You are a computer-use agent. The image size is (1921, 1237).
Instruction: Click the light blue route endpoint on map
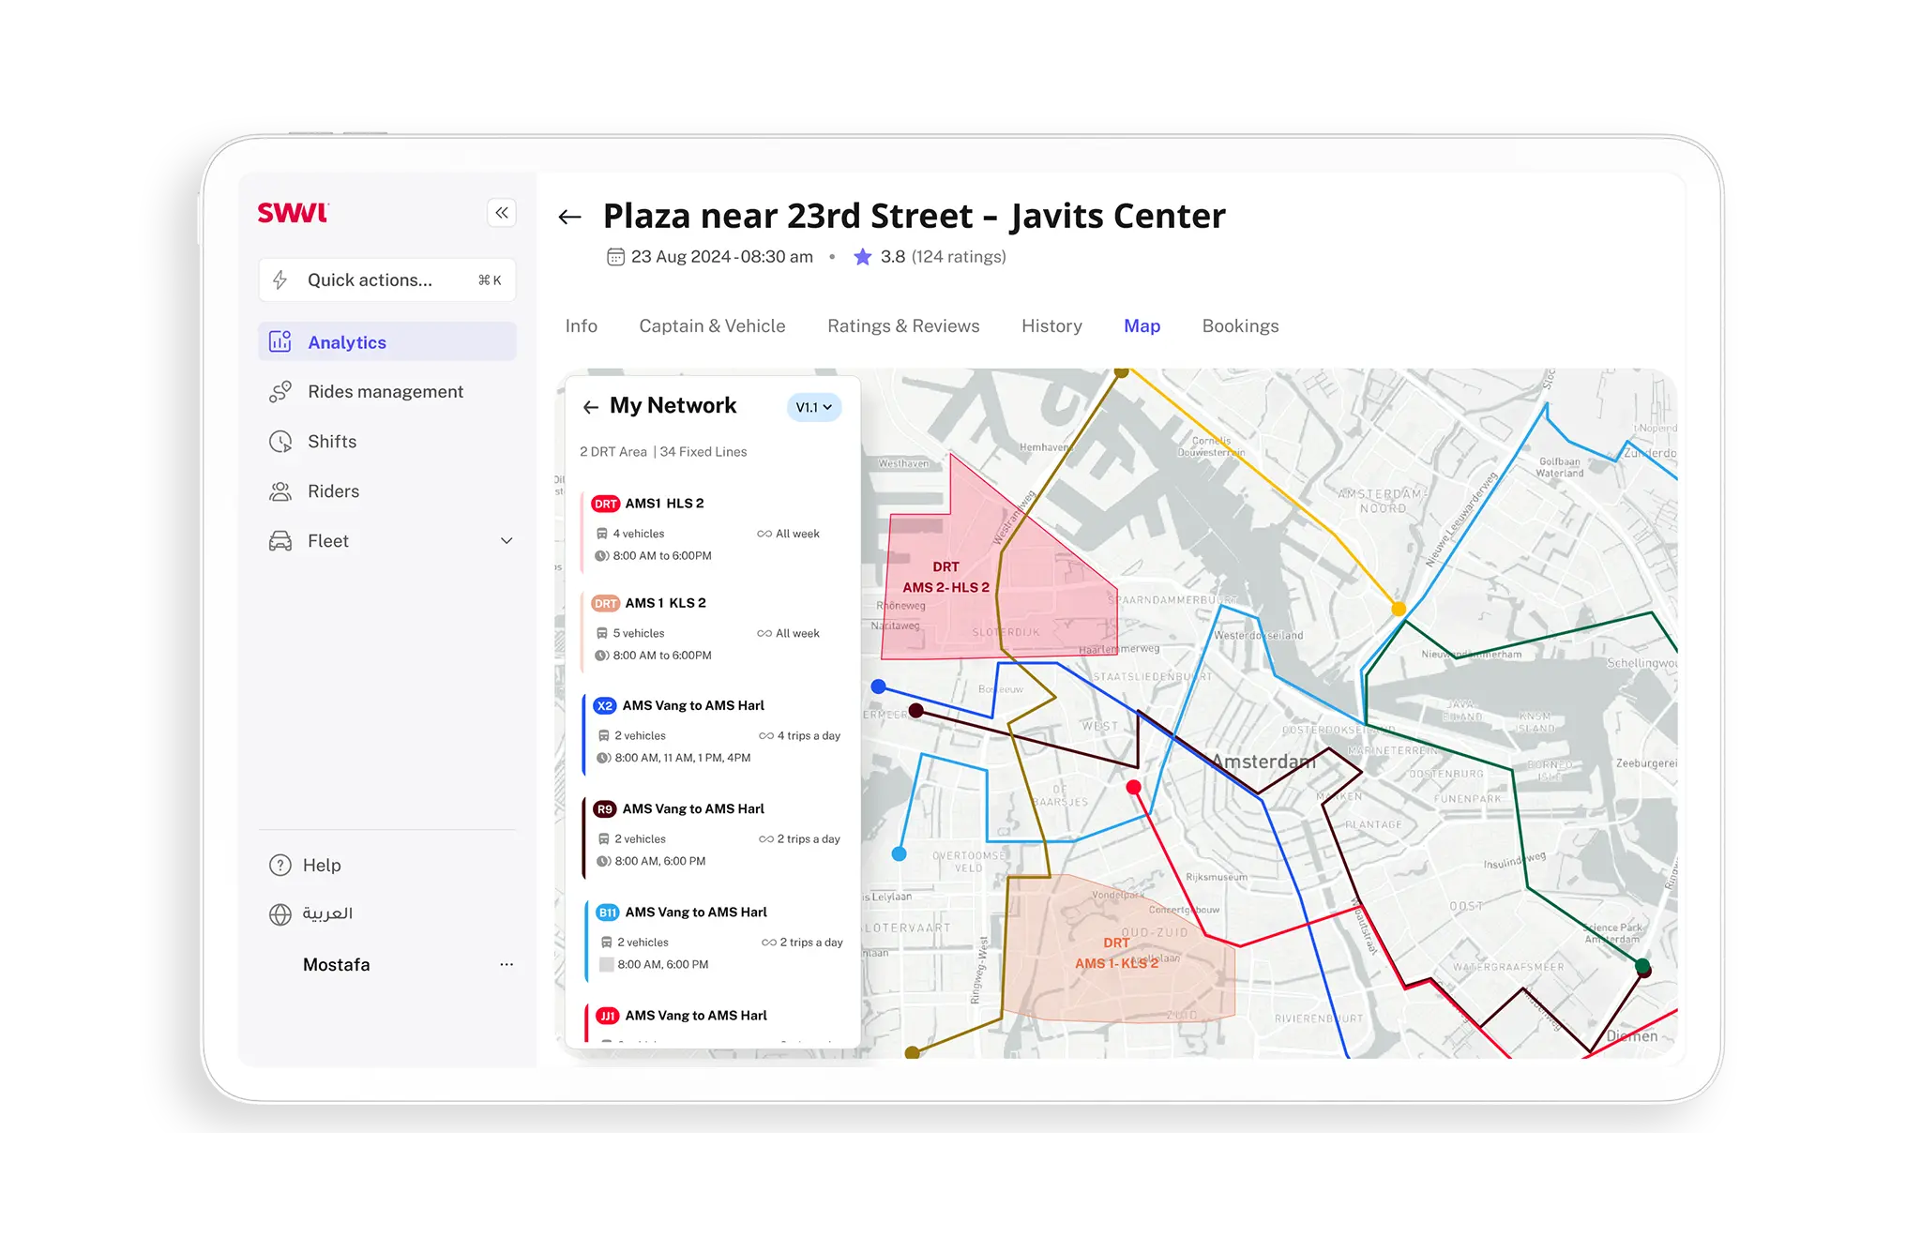tap(899, 853)
